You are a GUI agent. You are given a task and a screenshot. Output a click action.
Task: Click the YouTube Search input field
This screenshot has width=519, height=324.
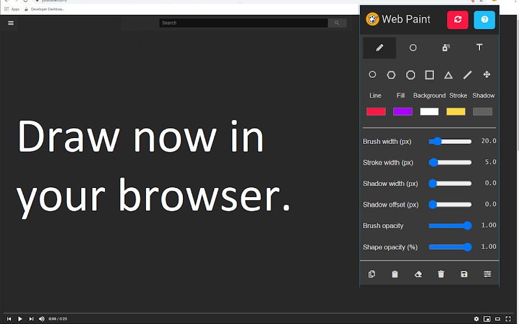[243, 23]
